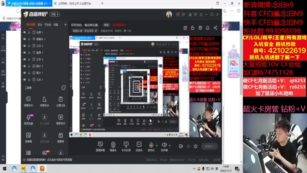Toggle the microphone mute icon
307x173 pixels.
click(x=151, y=145)
